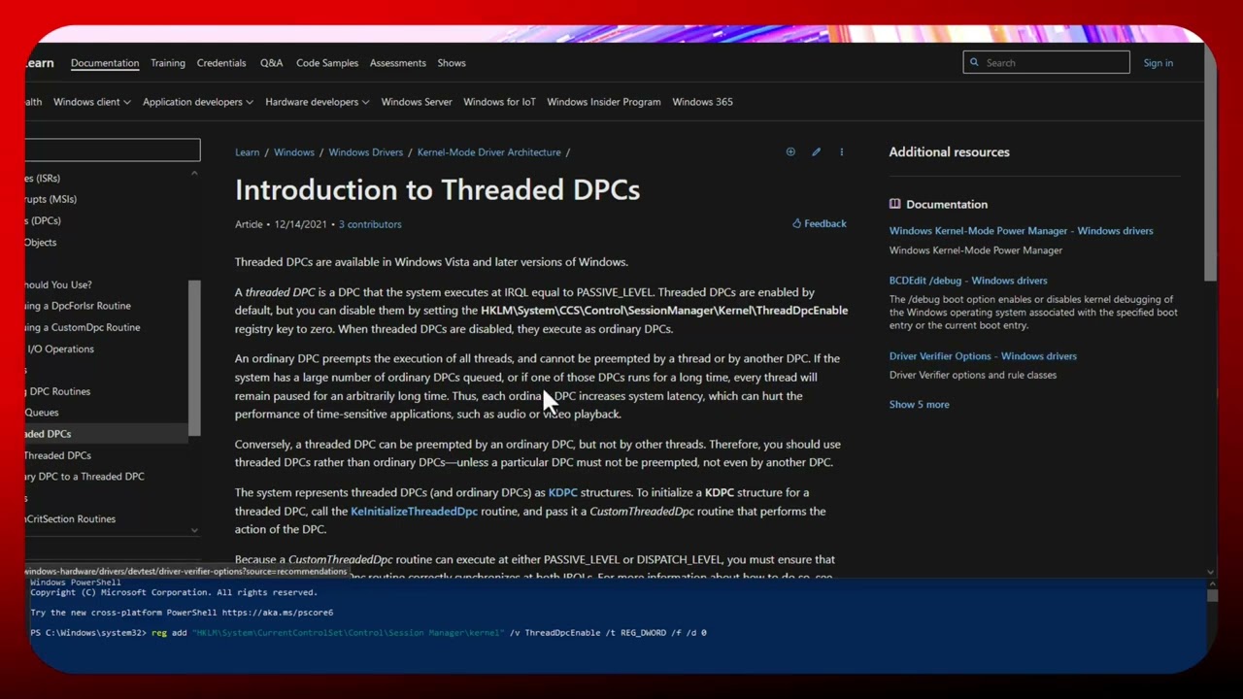Select 'I/O Operations' sidebar item
Screen dimensions: 1243x699
pos(60,349)
